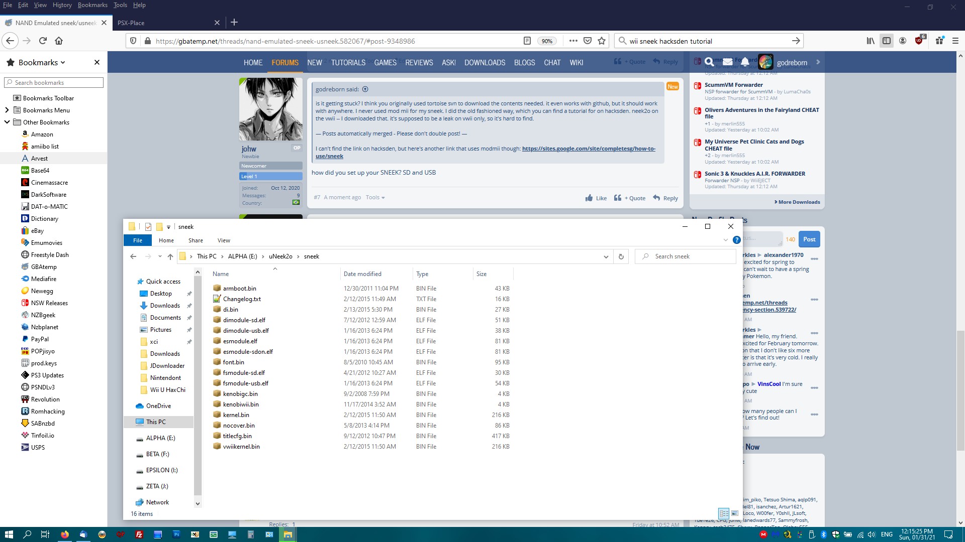965x542 pixels.
Task: Open GBAtemp site search magnifier icon
Action: pos(709,62)
